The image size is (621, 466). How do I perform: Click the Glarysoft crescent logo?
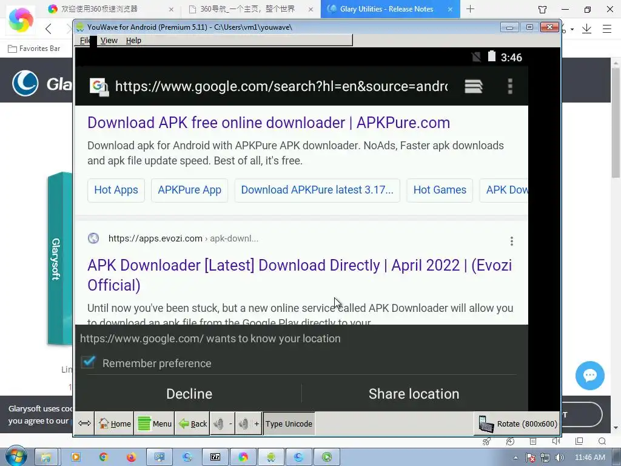[x=25, y=83]
